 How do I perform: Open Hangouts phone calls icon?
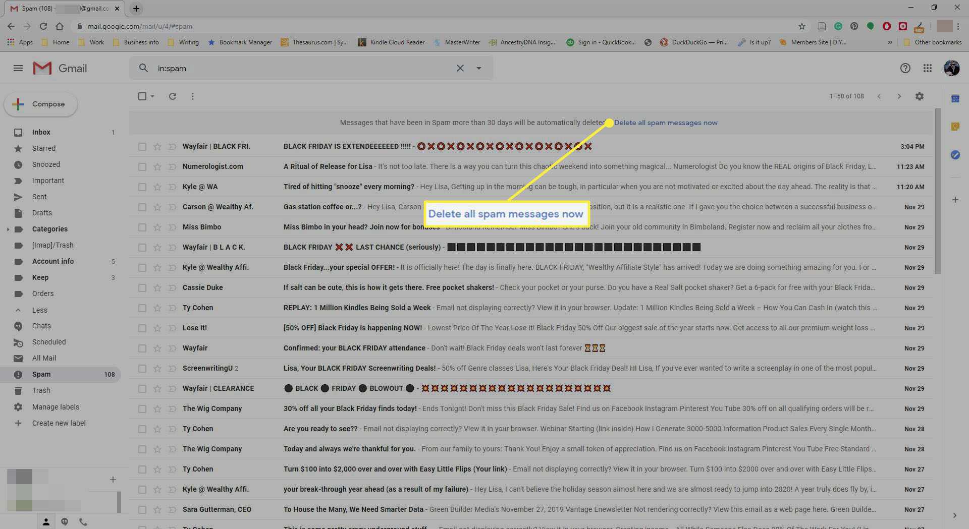coord(83,522)
